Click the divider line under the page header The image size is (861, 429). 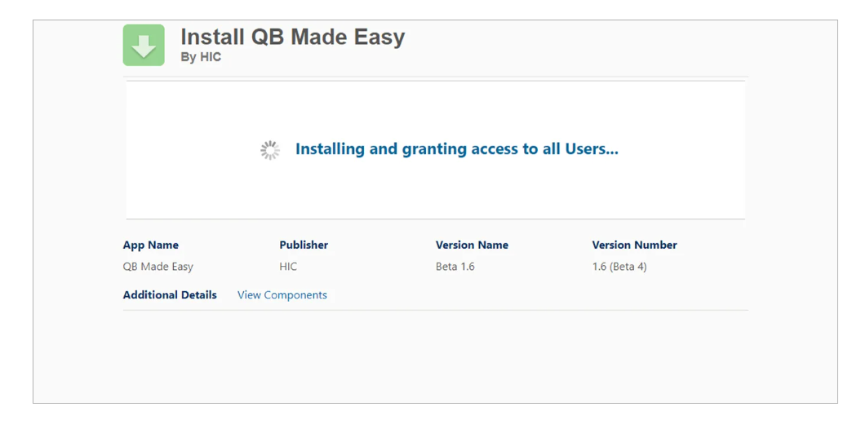pos(435,77)
